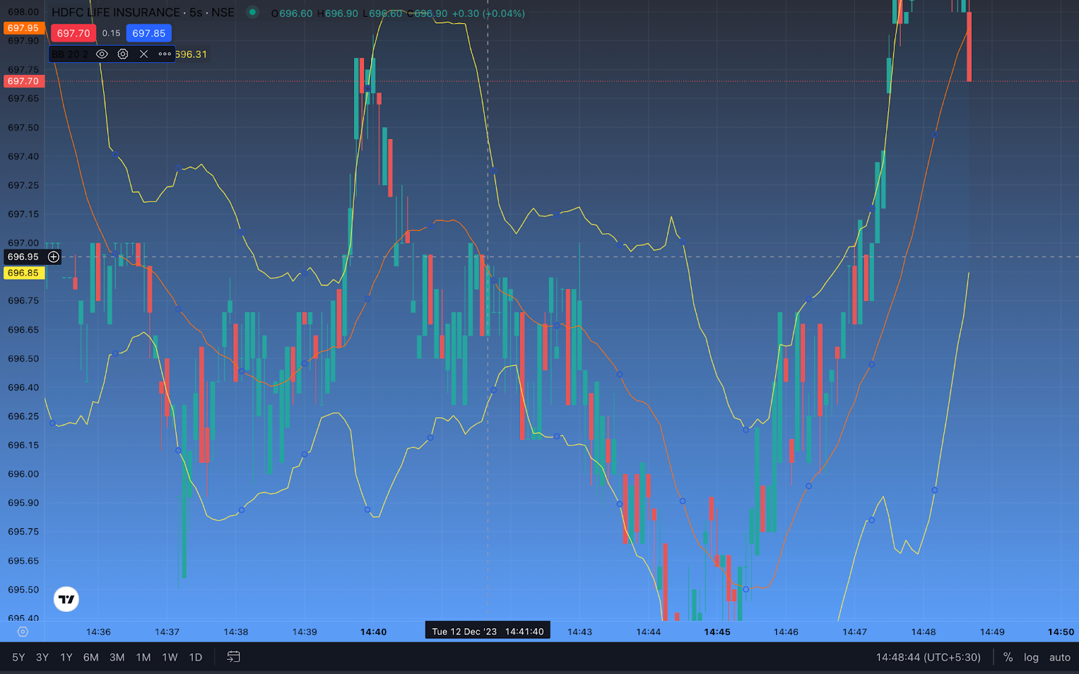Select the 1D date range
The height and width of the screenshot is (674, 1079).
196,657
